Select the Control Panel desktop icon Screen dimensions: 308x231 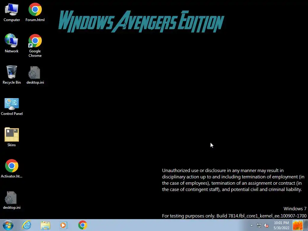click(x=12, y=106)
